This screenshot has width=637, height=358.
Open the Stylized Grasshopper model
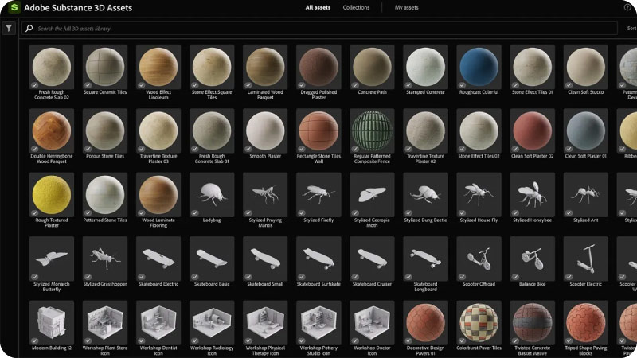(105, 259)
